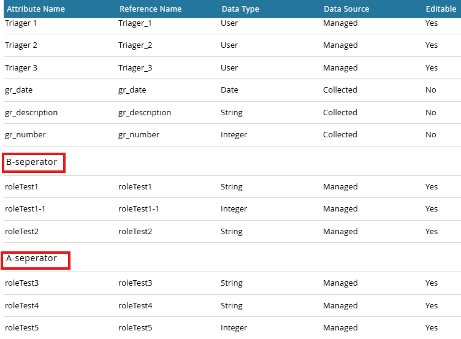Screen dimensions: 461x339
Task: Select the gr_number attribute name
Action: point(25,135)
